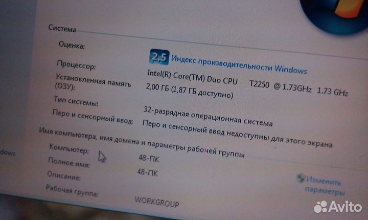
Task: Select the Система section heading
Action: pos(62,28)
